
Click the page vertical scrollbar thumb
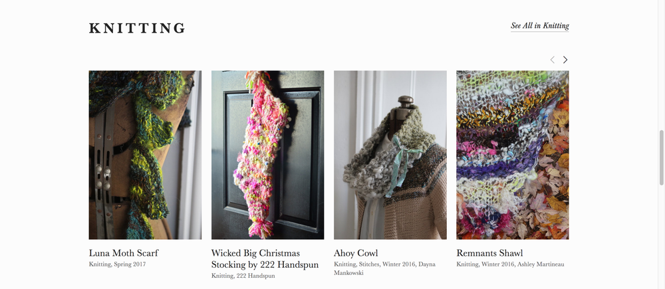tap(661, 157)
